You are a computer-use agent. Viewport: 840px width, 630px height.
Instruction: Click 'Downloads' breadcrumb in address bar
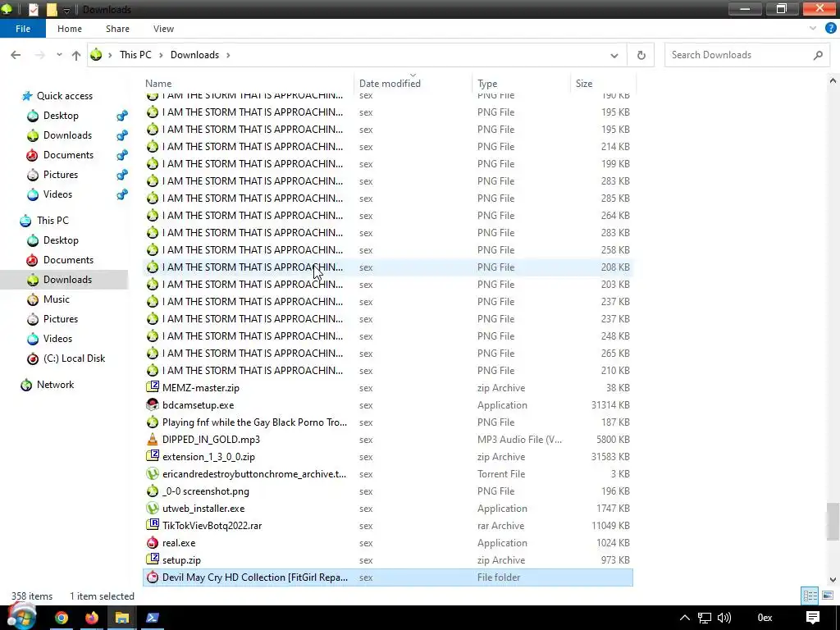point(194,55)
